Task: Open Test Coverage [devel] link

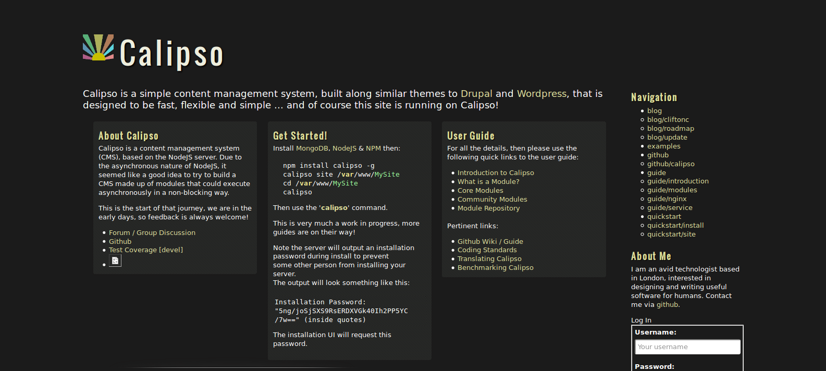Action: point(146,250)
